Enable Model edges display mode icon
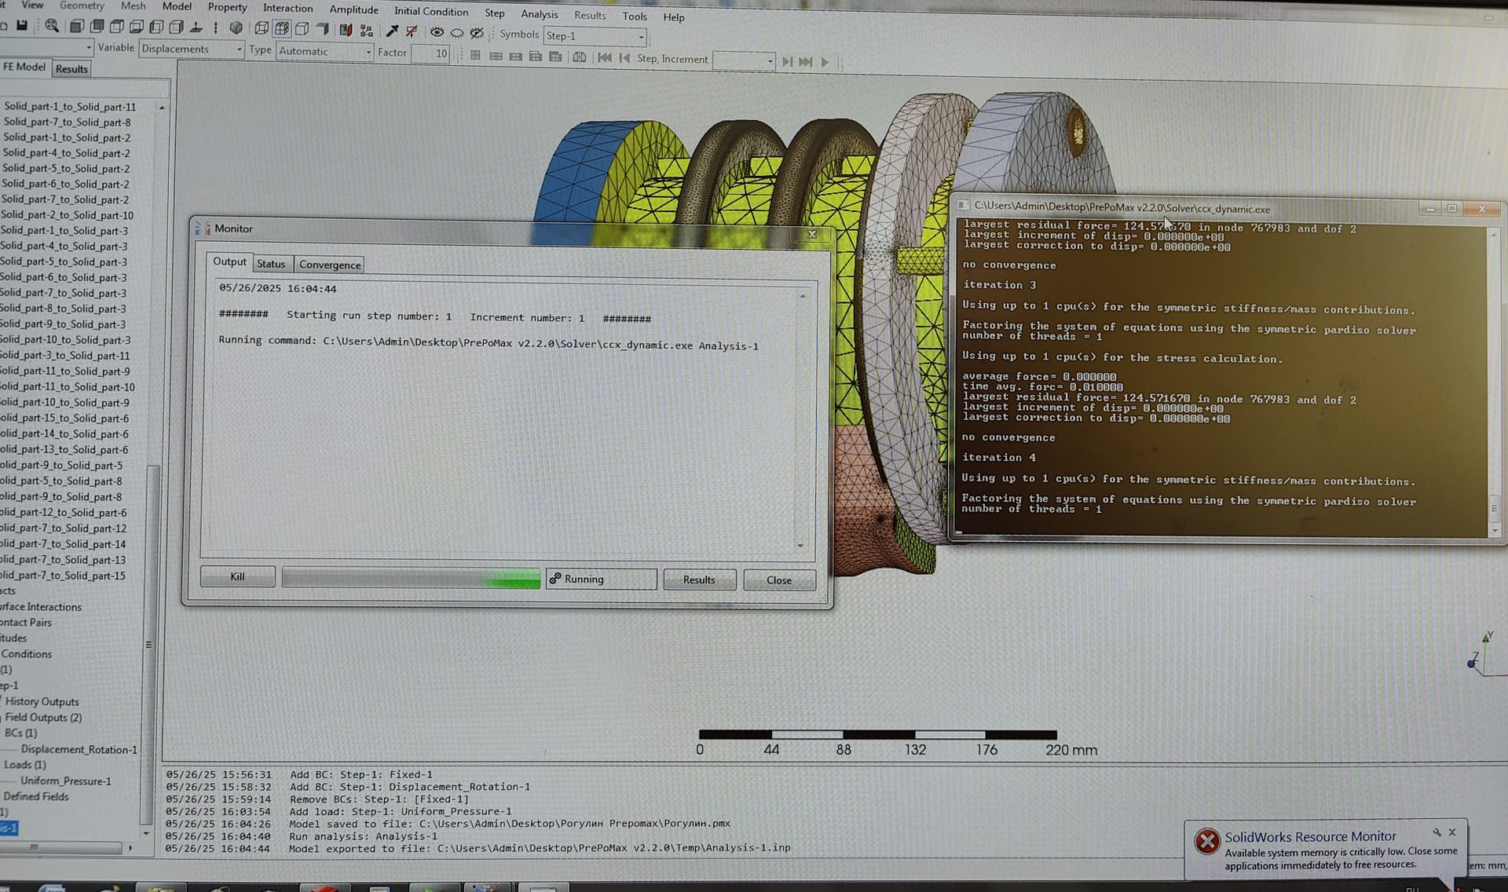The height and width of the screenshot is (892, 1508). tap(302, 29)
